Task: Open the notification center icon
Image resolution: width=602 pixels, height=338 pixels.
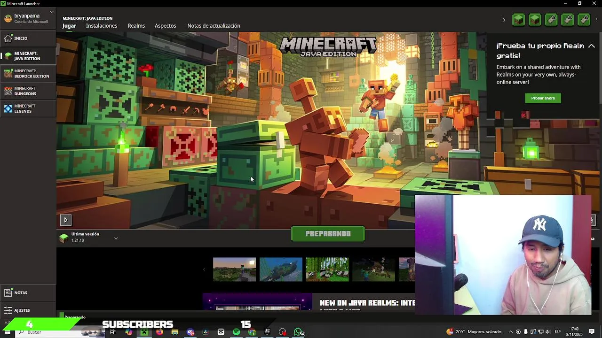Action: click(592, 332)
